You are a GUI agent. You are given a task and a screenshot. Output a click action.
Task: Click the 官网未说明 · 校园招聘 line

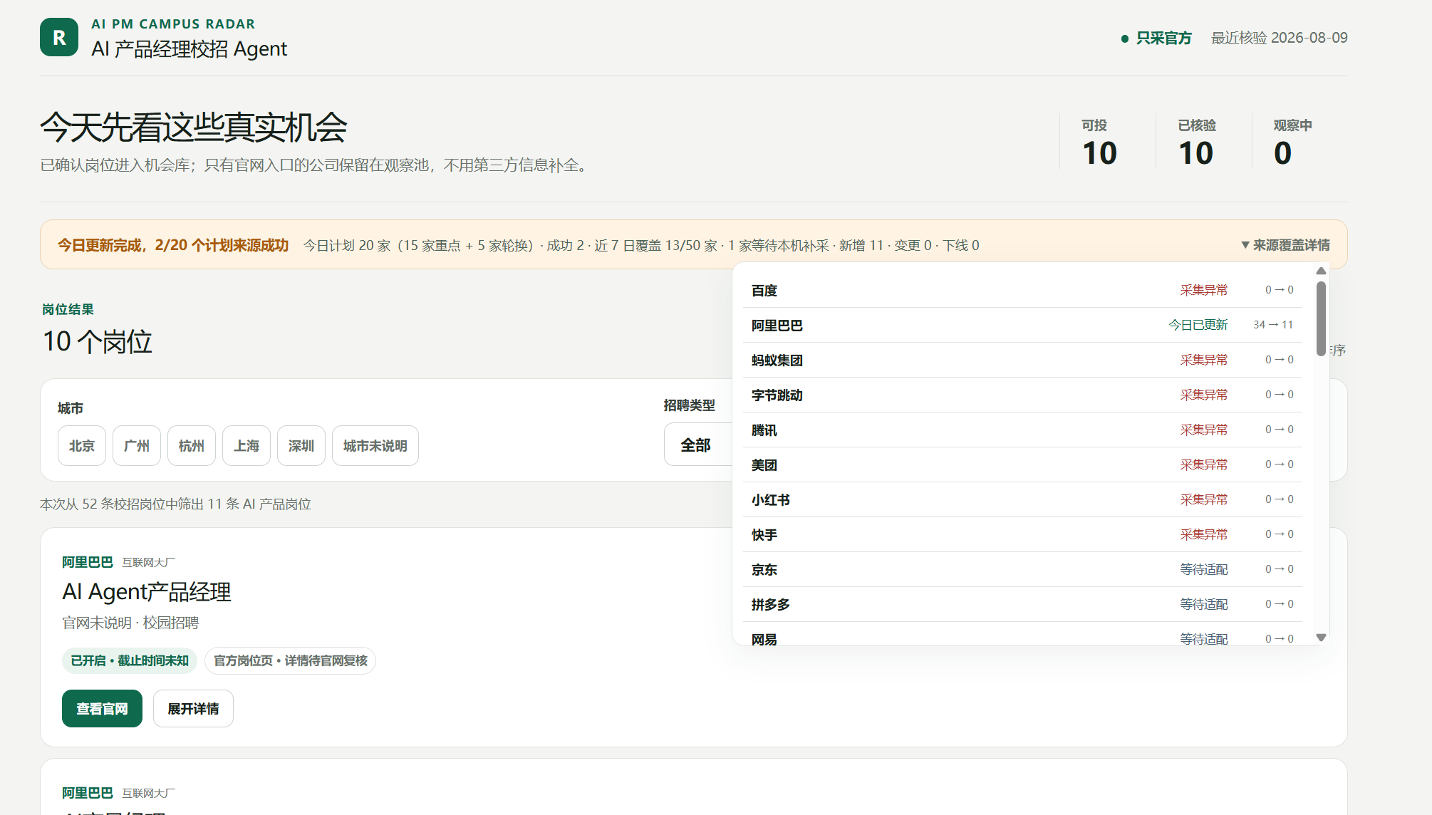coord(130,623)
